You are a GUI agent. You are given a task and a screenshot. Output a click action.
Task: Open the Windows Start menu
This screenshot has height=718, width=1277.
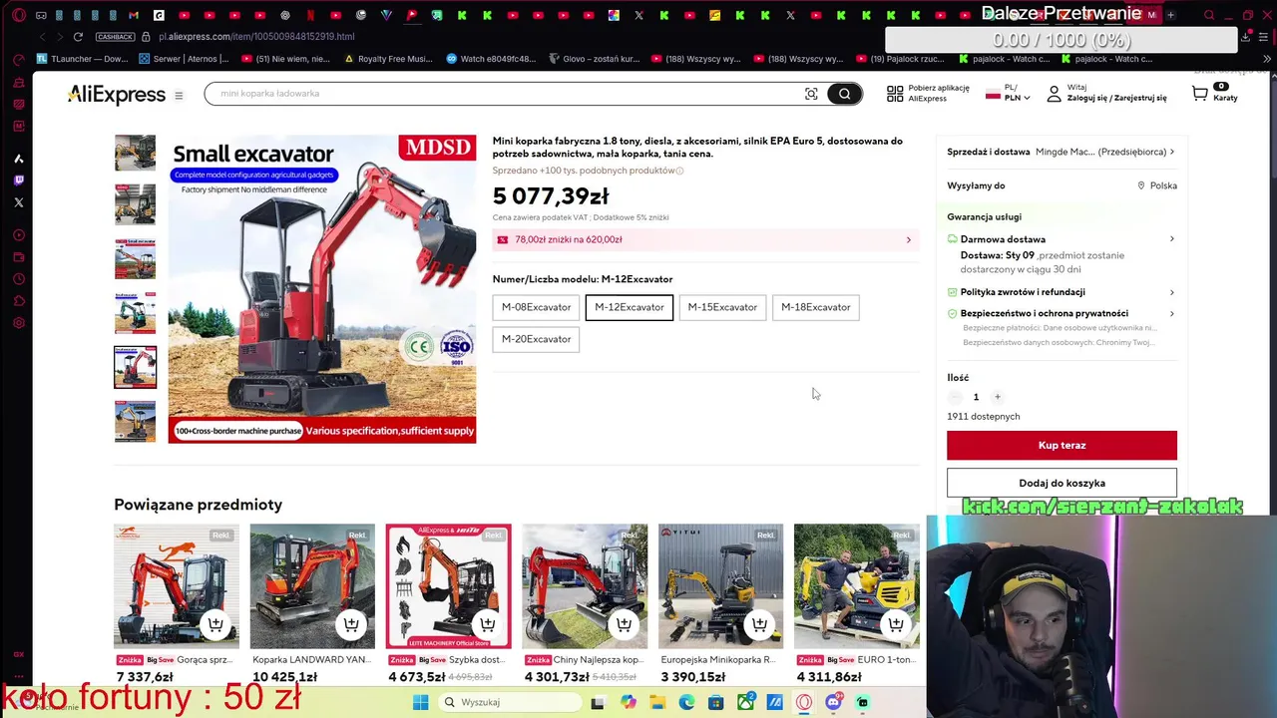tap(420, 703)
